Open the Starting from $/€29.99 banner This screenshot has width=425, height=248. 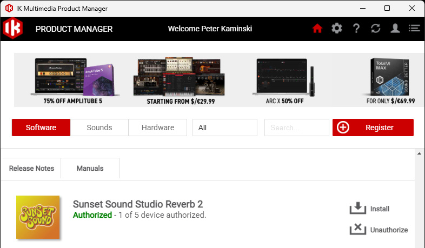point(180,81)
